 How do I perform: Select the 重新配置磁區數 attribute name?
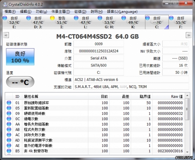[x=36, y=108]
